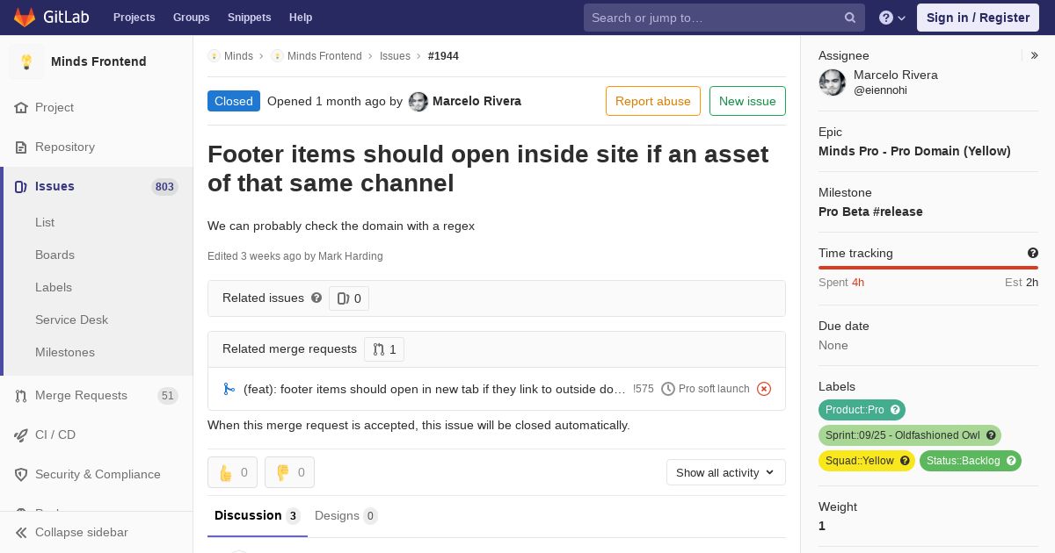1055x553 pixels.
Task: Open the Help dropdown question icon
Action: (x=892, y=18)
